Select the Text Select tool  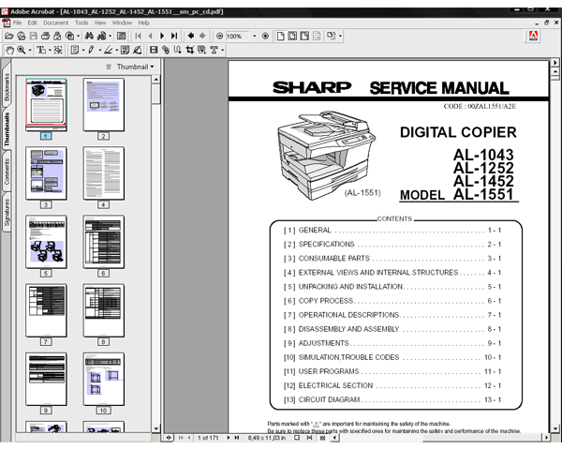coord(41,50)
